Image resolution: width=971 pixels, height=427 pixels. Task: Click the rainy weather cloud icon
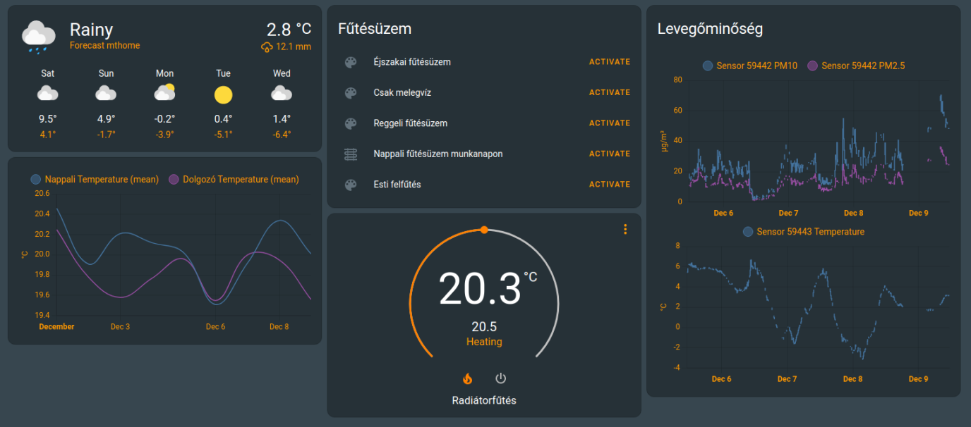[x=39, y=36]
